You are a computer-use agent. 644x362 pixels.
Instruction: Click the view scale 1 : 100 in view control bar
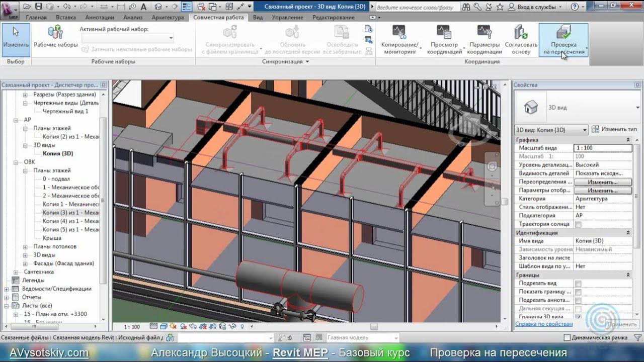point(131,327)
